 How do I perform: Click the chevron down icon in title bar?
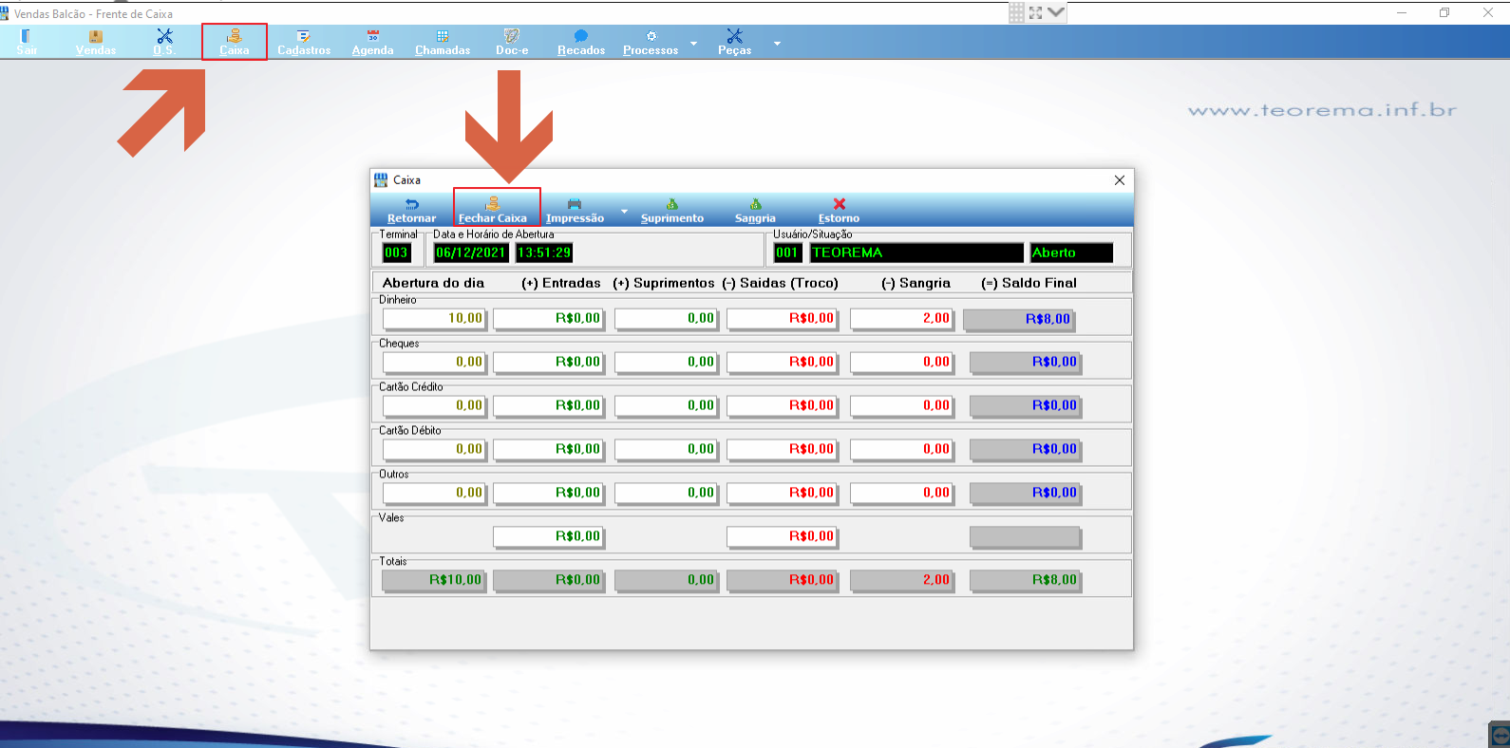[1056, 12]
